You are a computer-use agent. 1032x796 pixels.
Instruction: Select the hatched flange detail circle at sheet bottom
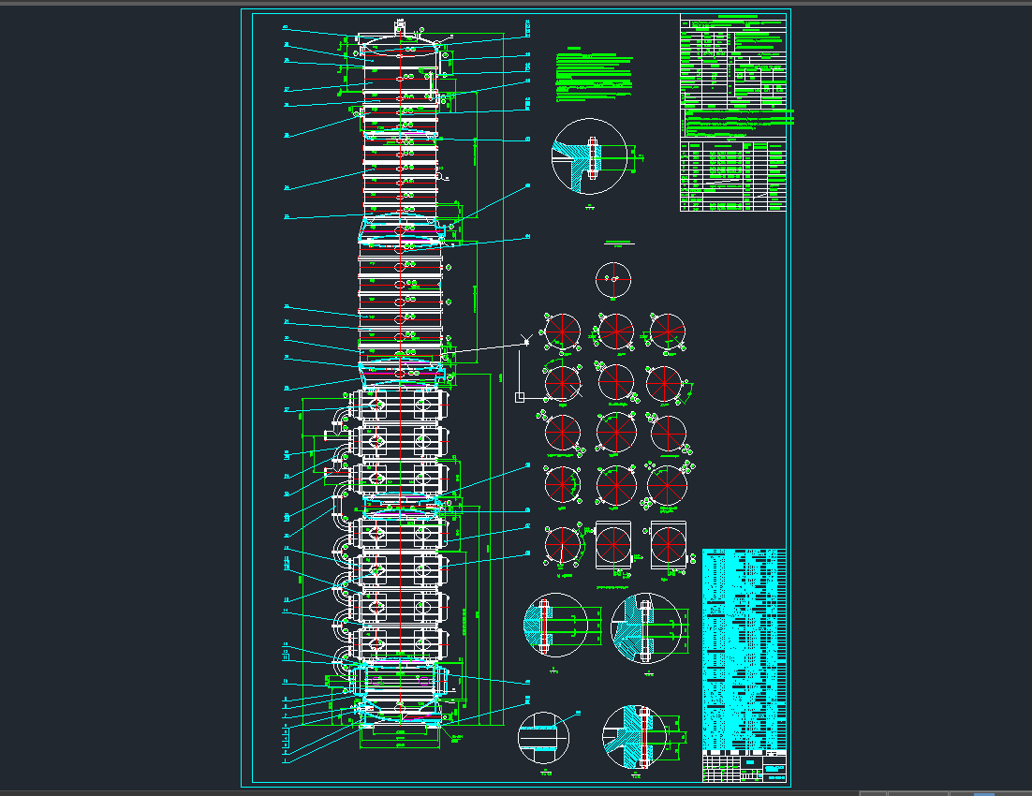(x=635, y=737)
